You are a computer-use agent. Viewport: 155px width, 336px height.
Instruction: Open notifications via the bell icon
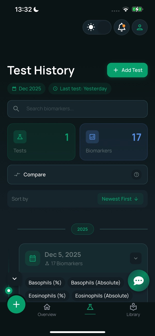(121, 27)
